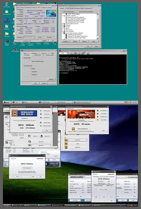Click the Default button in Yamaha audio dialog

pyautogui.click(x=51, y=79)
